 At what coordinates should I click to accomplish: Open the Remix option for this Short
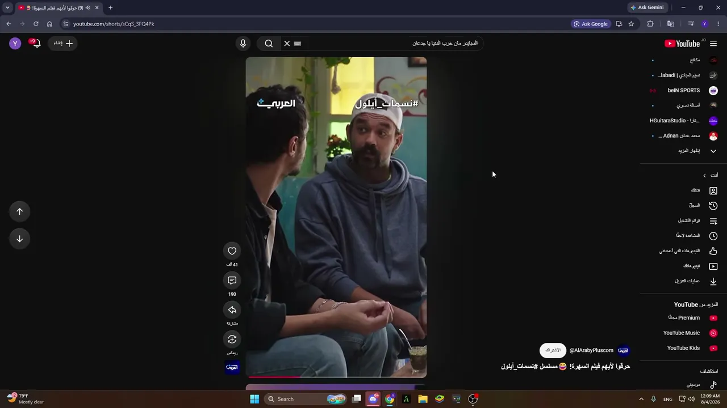click(x=232, y=339)
